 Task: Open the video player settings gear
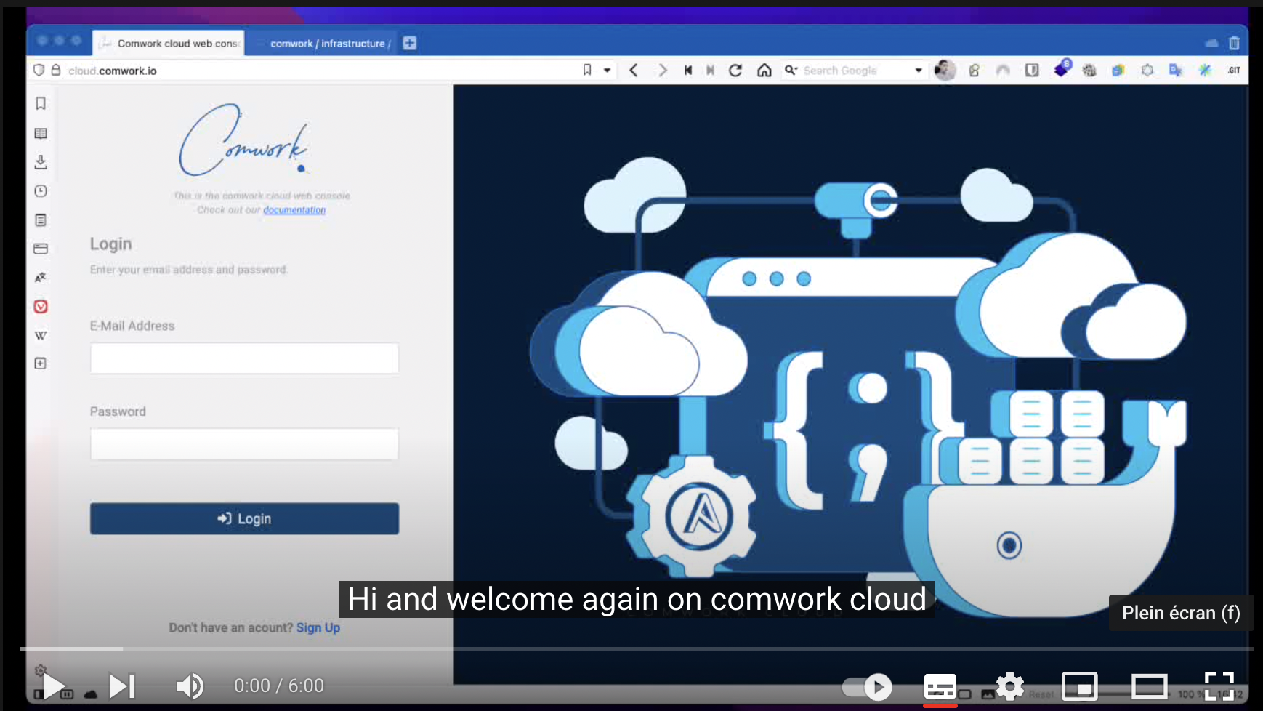pyautogui.click(x=1010, y=686)
